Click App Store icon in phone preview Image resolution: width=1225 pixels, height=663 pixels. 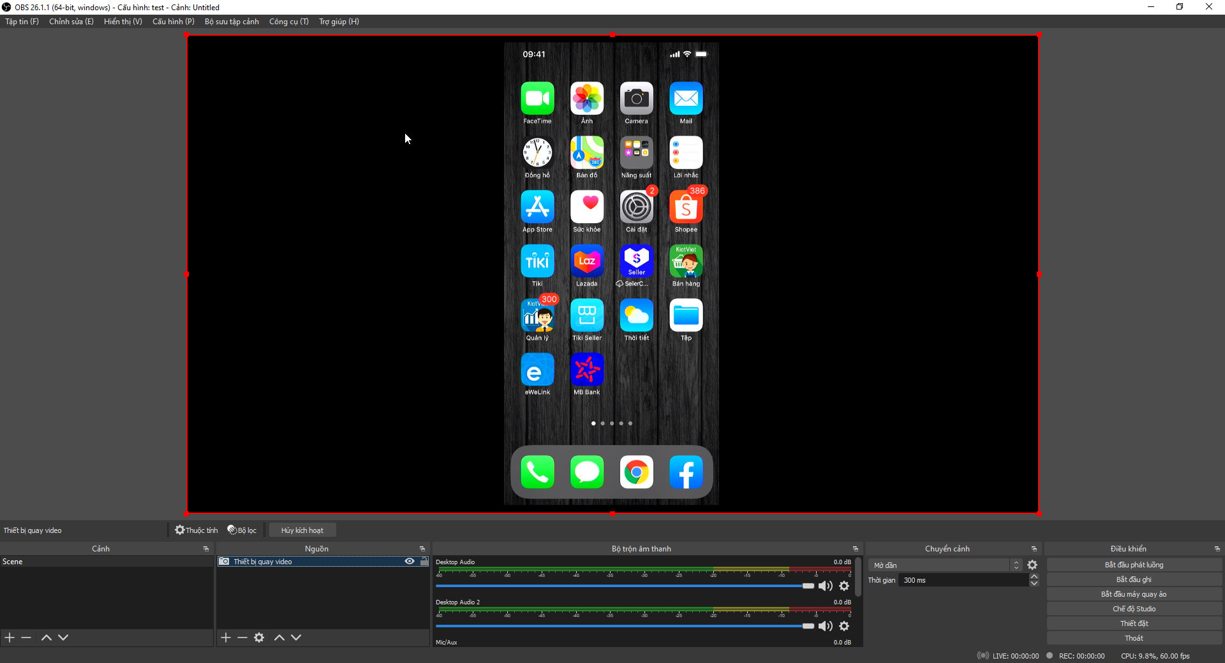(x=537, y=207)
